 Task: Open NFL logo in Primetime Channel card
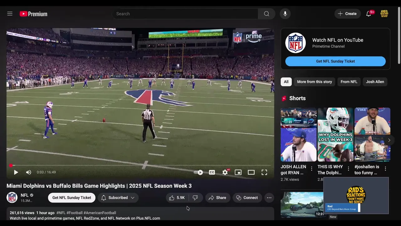point(295,43)
